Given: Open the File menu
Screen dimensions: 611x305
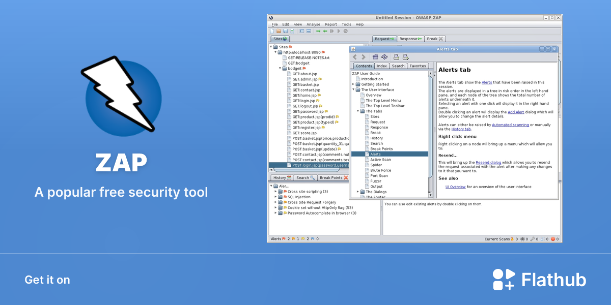Looking at the screenshot, I should tap(274, 24).
